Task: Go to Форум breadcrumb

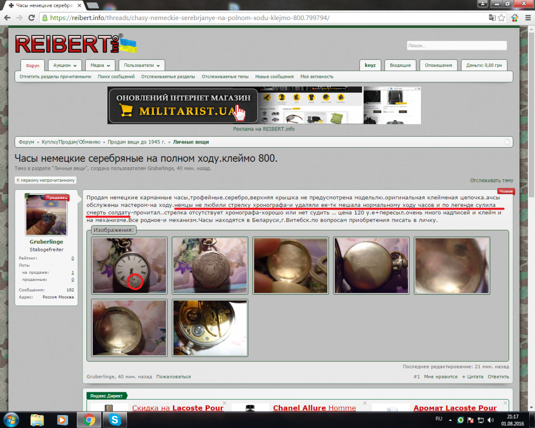Action: coord(26,142)
